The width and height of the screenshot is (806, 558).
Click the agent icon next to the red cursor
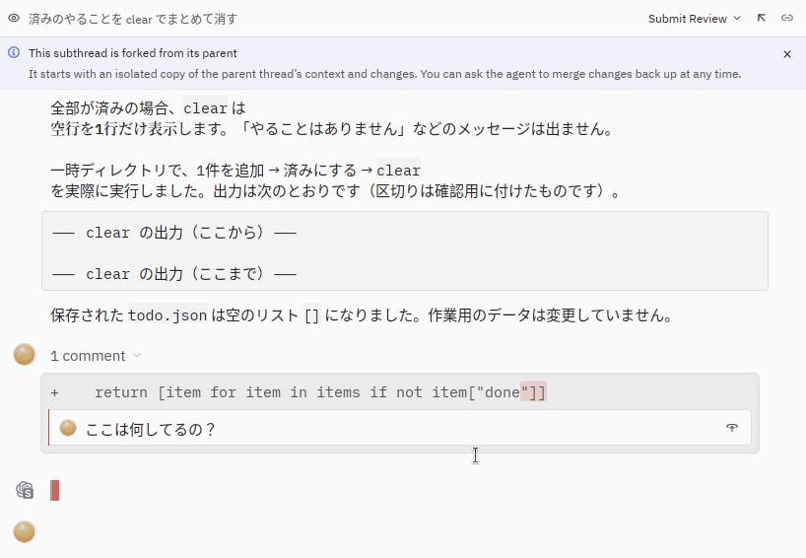[25, 490]
